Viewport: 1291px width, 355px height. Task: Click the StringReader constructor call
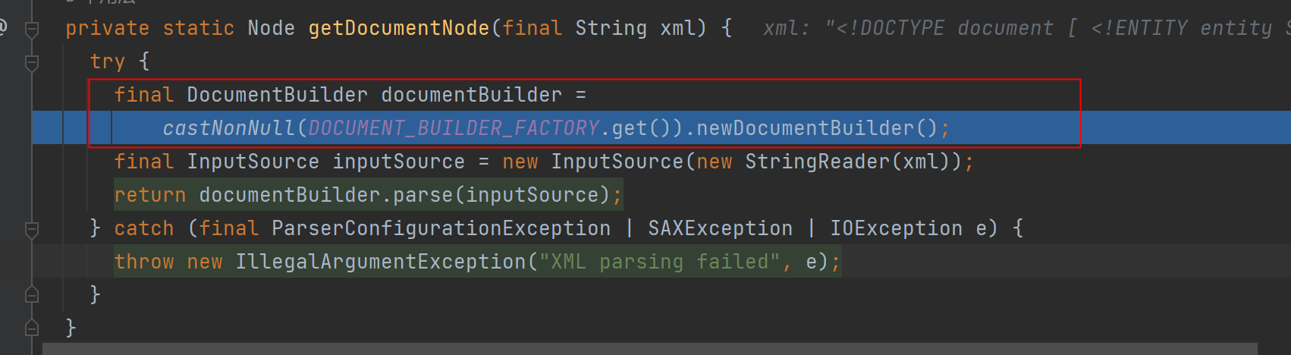coord(817,162)
